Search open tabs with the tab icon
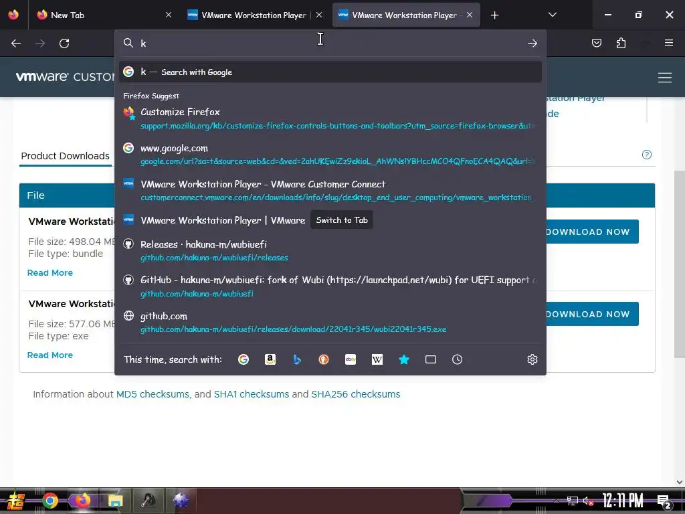The width and height of the screenshot is (685, 514). 431,359
